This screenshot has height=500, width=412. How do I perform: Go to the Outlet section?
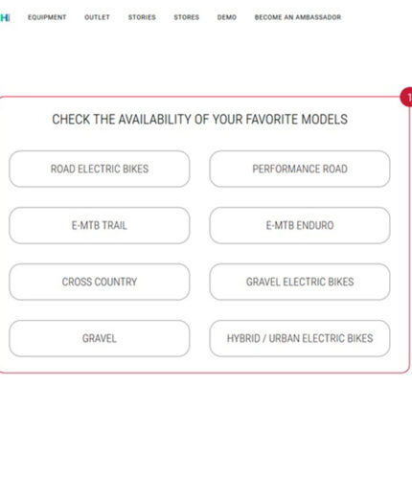coord(97,17)
